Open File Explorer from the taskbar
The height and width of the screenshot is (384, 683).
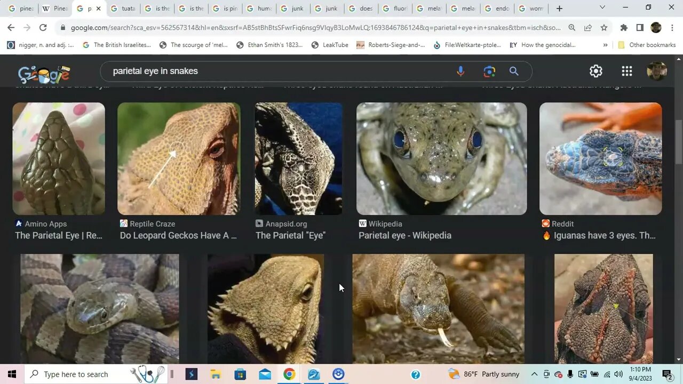point(216,374)
